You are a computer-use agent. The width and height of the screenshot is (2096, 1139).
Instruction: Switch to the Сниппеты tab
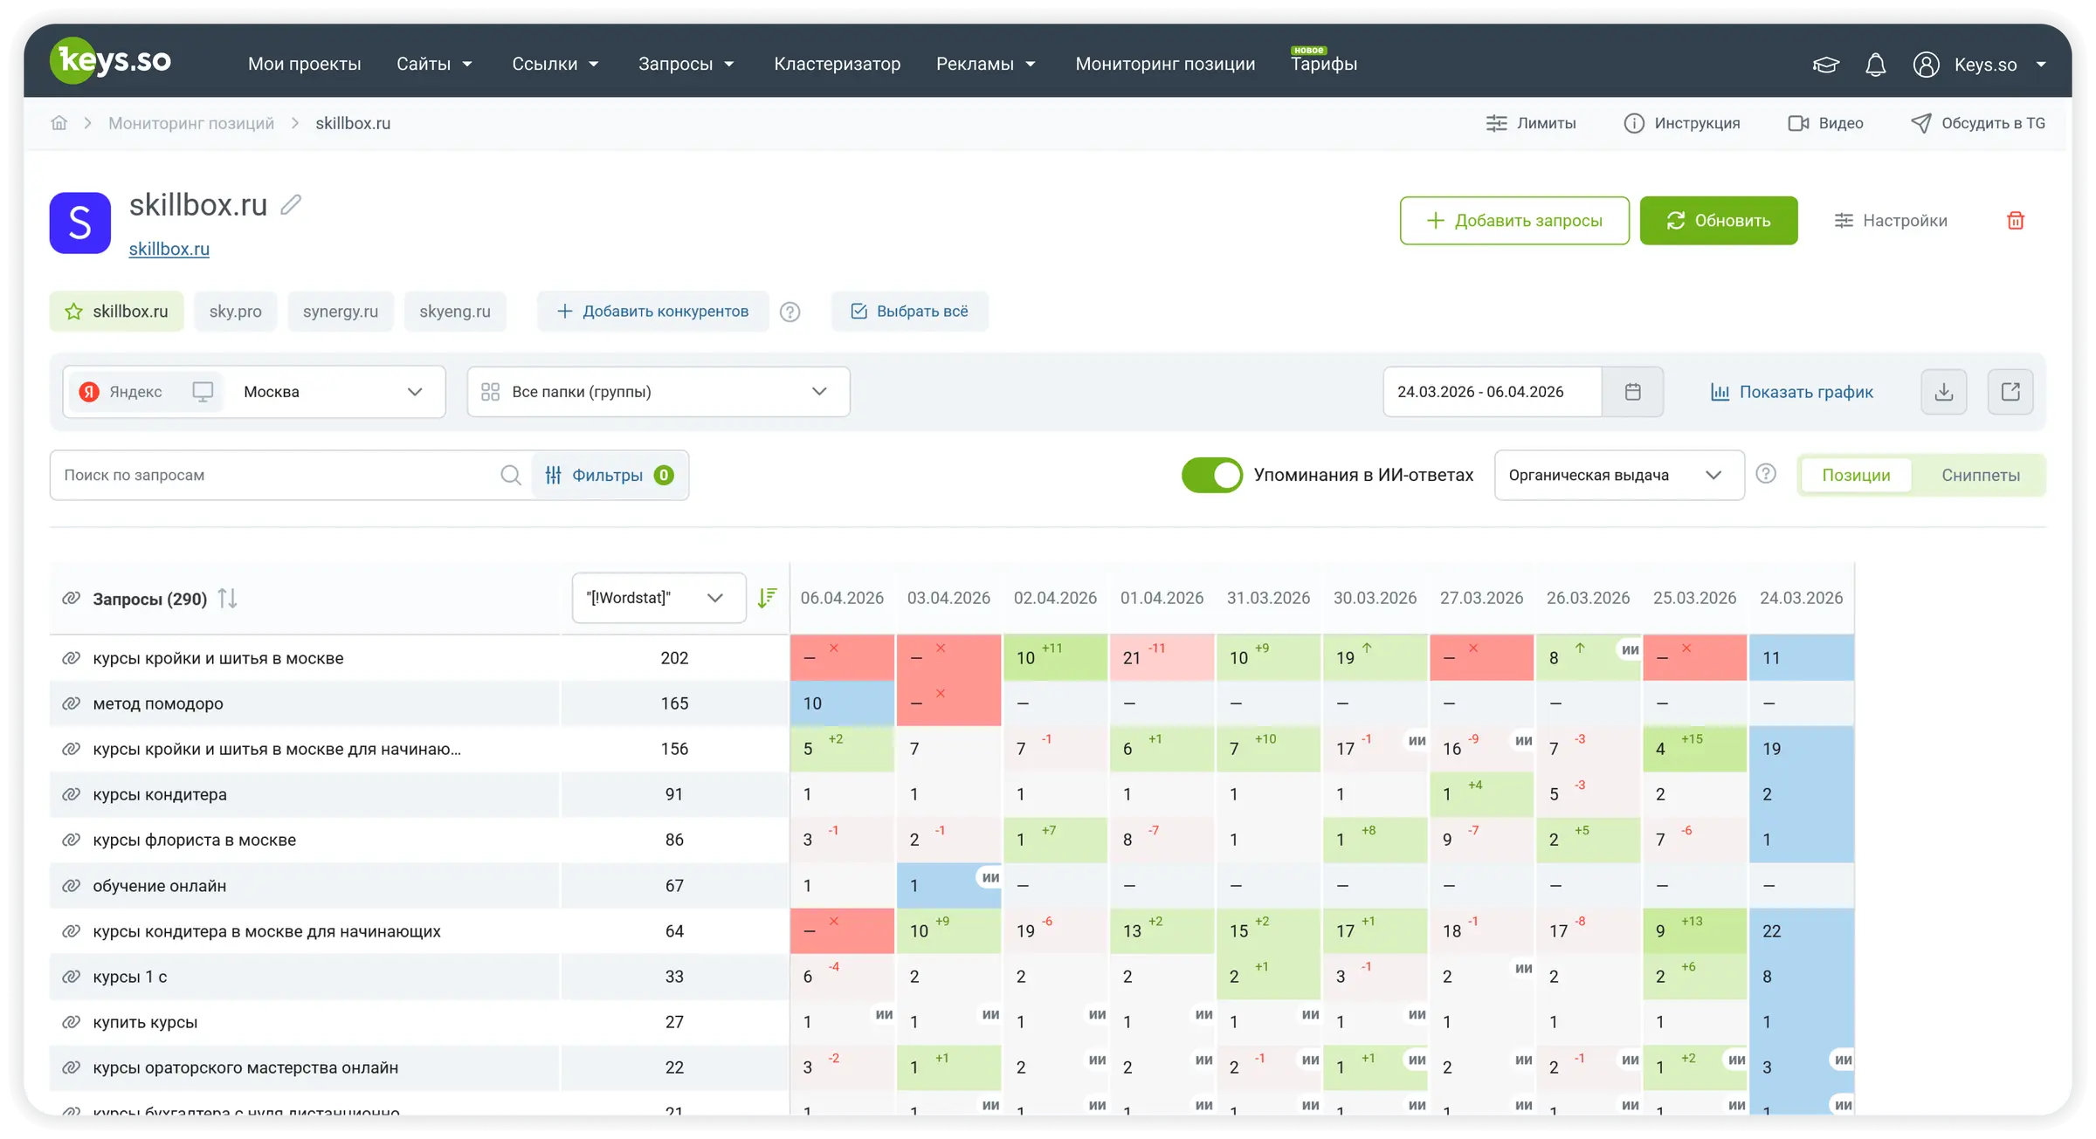pos(1981,475)
